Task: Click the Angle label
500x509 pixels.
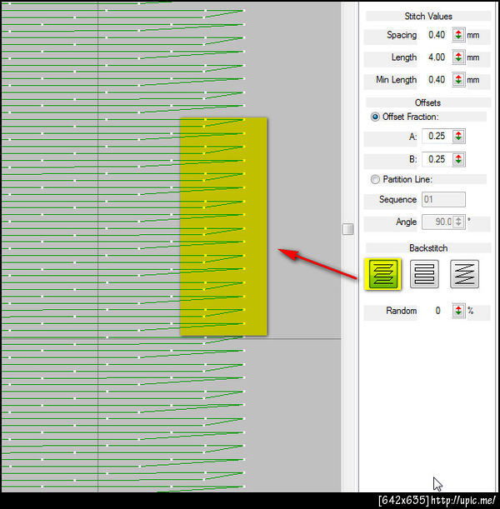Action: tap(406, 222)
